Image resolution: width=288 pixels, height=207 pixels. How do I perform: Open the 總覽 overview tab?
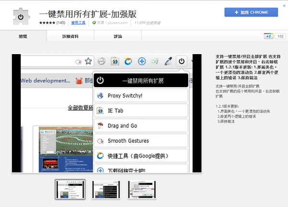tap(24, 36)
